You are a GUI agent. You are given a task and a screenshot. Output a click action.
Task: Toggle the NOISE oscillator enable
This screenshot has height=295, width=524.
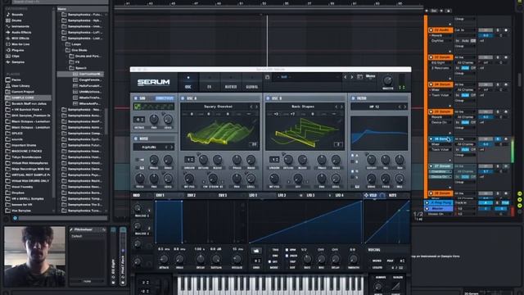(x=136, y=138)
